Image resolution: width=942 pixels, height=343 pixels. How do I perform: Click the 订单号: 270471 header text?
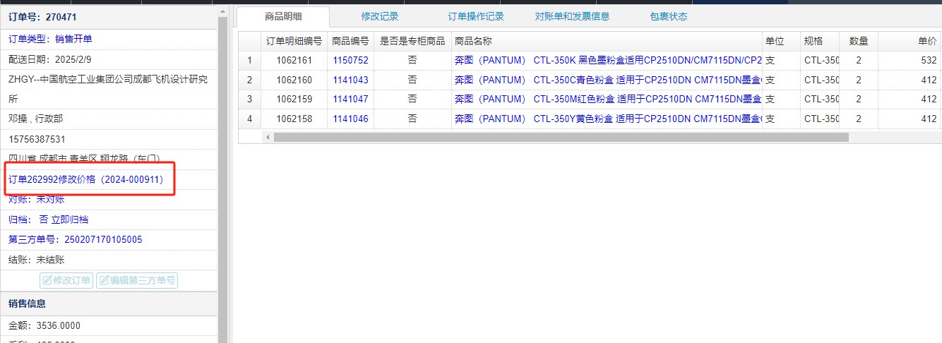pyautogui.click(x=42, y=17)
